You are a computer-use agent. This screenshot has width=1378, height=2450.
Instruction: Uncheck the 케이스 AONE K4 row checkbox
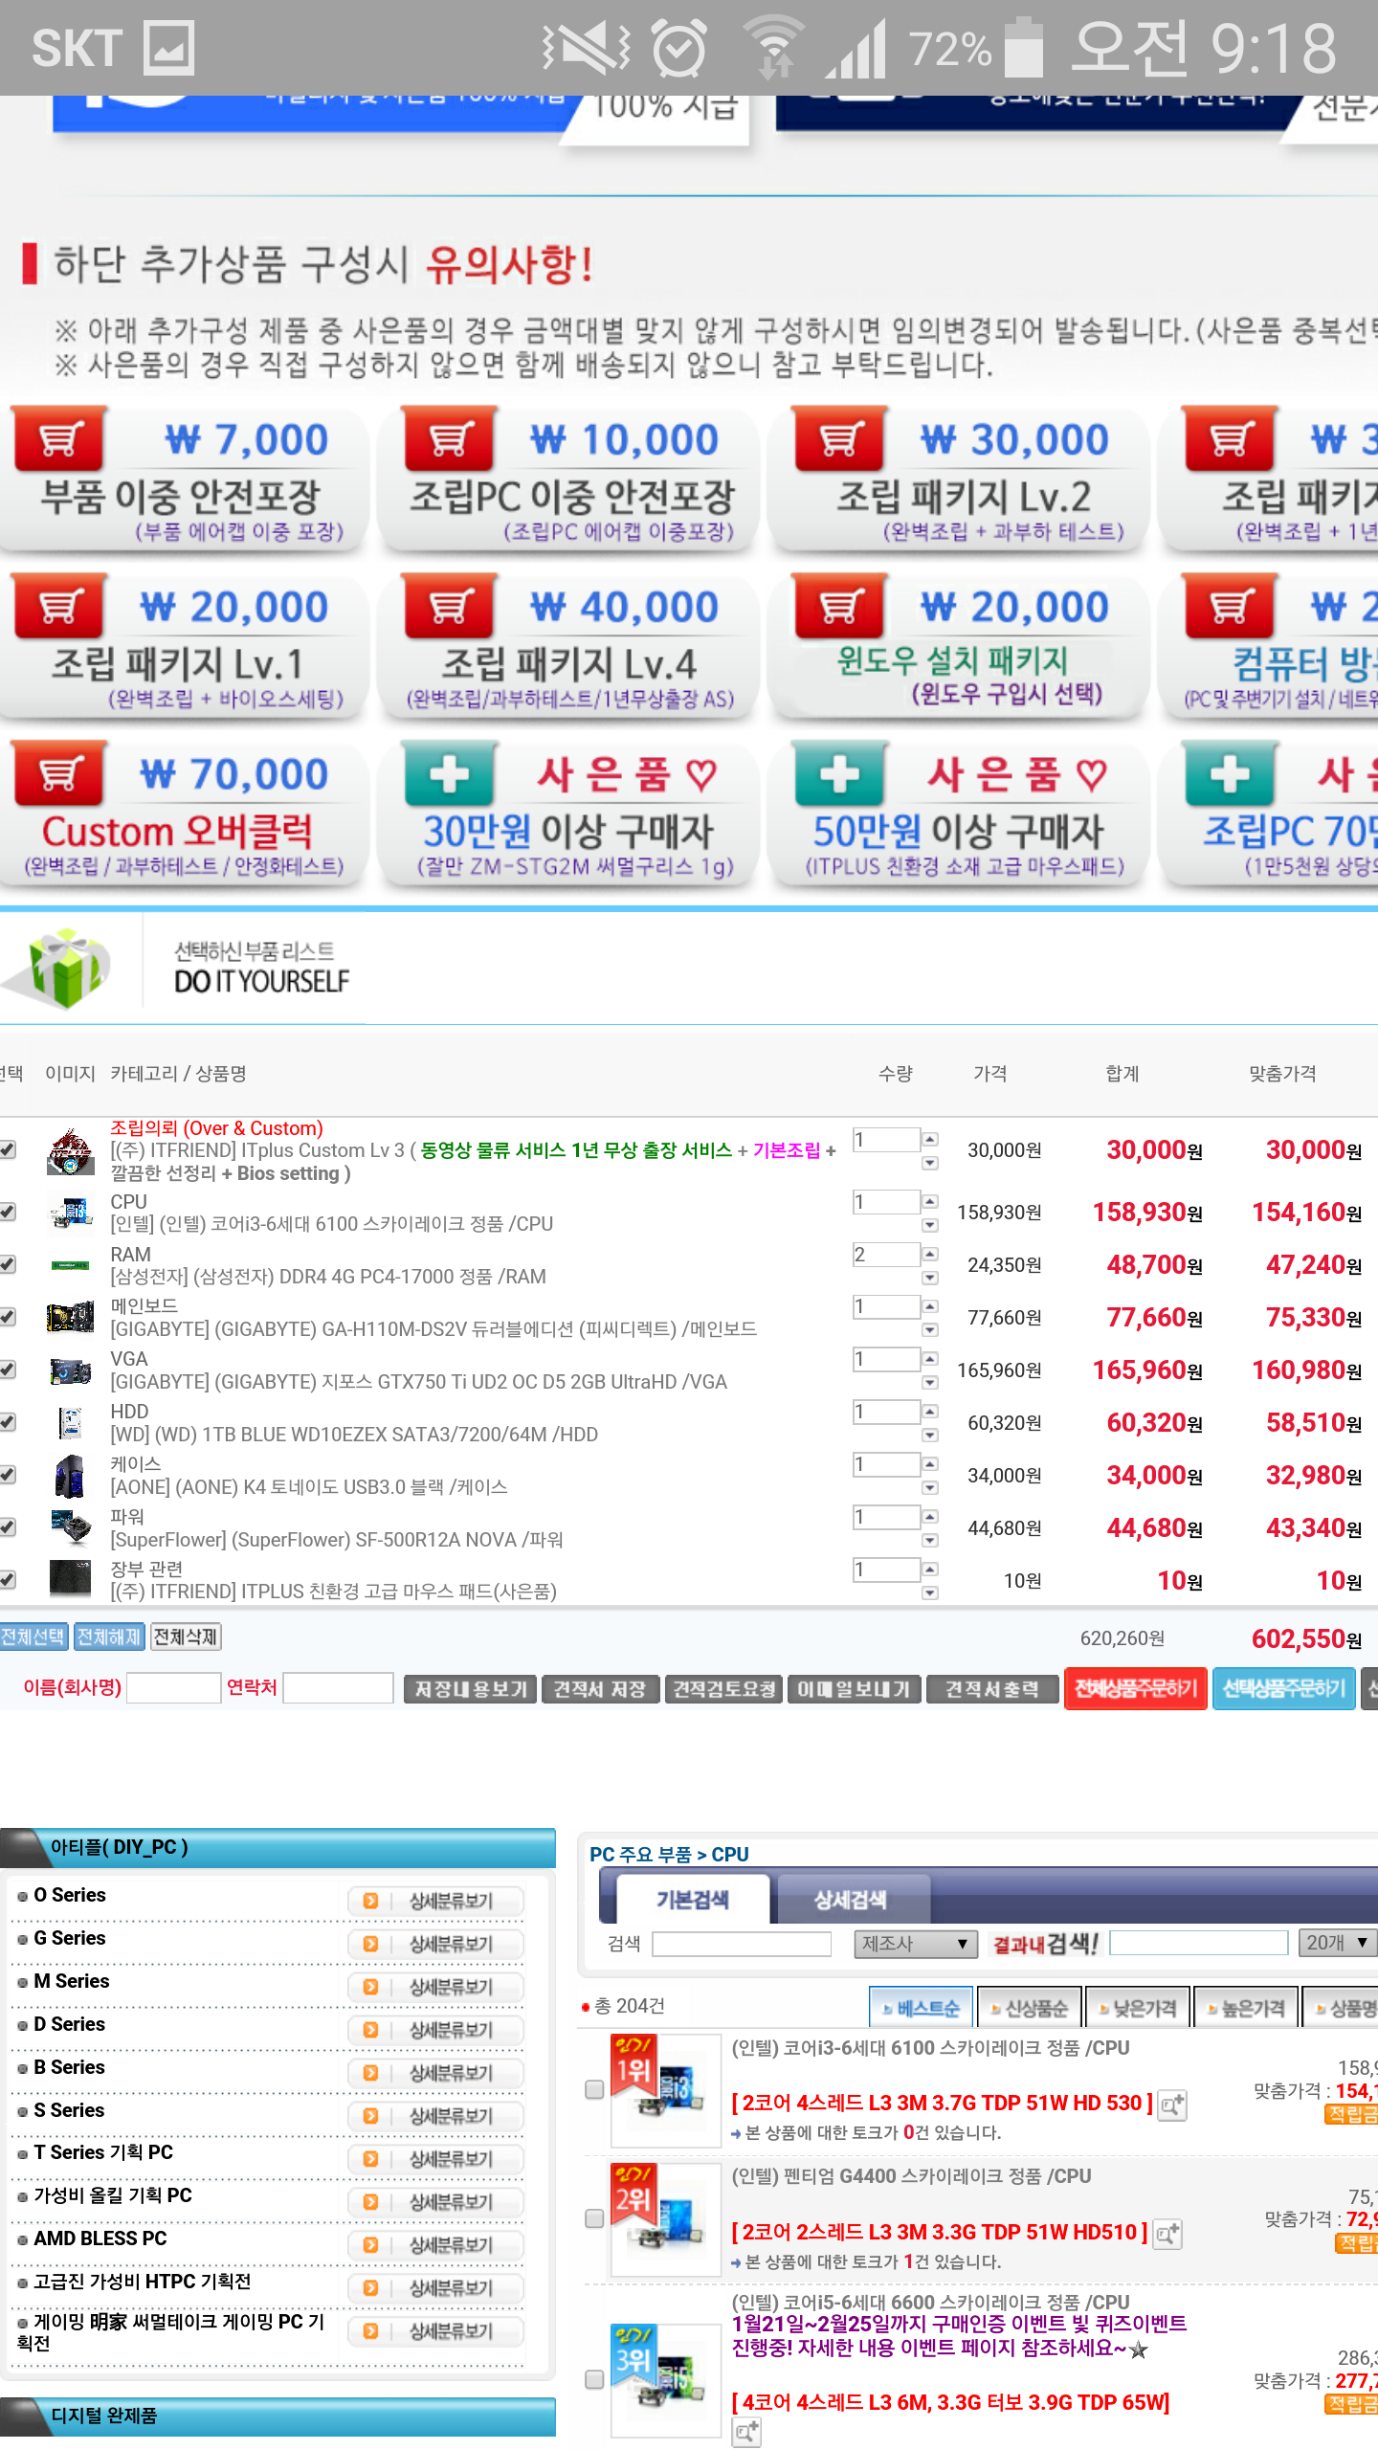click(x=8, y=1476)
